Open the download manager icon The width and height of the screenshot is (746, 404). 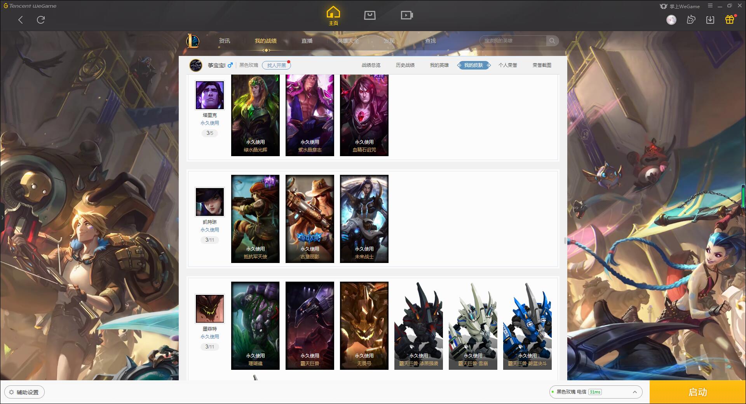point(710,20)
